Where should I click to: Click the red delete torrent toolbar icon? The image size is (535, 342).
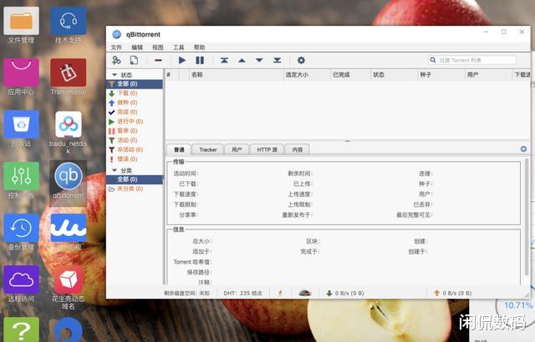[158, 60]
